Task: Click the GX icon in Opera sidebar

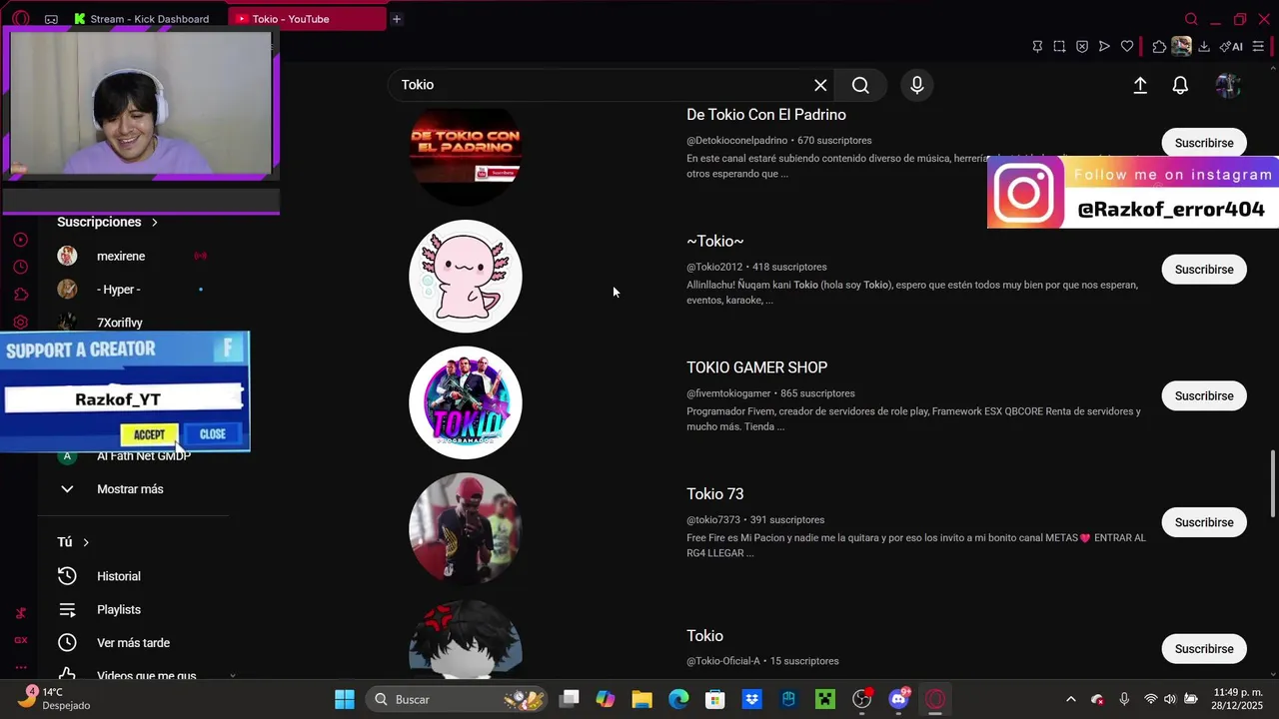Action: coord(20,640)
